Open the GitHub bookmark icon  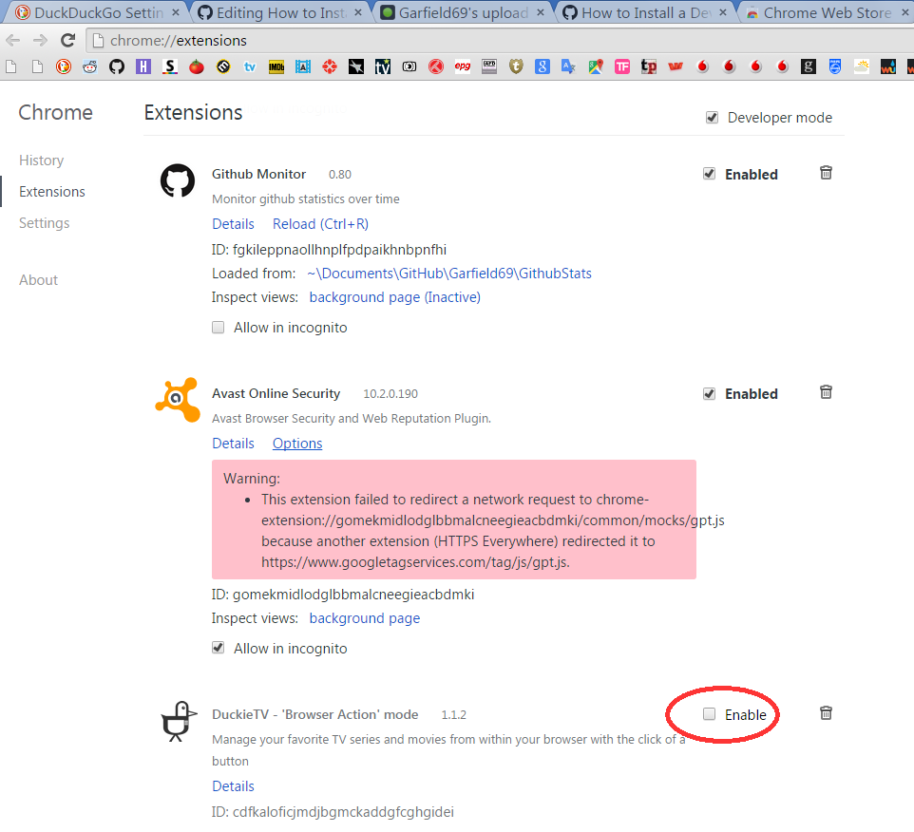coord(117,66)
